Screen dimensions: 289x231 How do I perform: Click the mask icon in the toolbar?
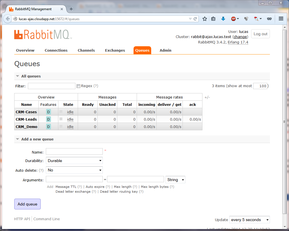pos(269,19)
